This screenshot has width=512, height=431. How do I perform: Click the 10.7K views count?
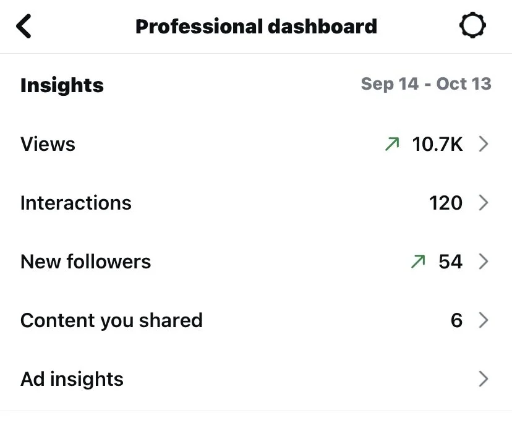point(437,144)
